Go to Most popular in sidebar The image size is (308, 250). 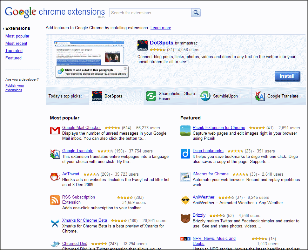(x=17, y=36)
